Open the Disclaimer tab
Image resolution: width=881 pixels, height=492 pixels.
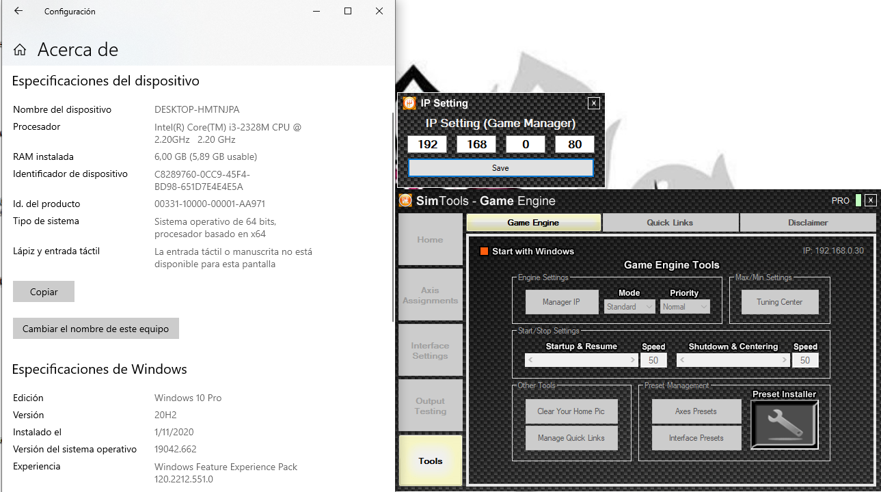click(808, 223)
